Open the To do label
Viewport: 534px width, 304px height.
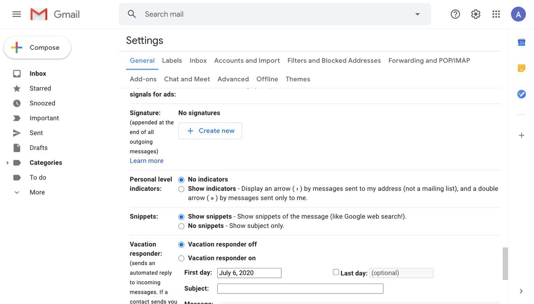[x=38, y=177]
